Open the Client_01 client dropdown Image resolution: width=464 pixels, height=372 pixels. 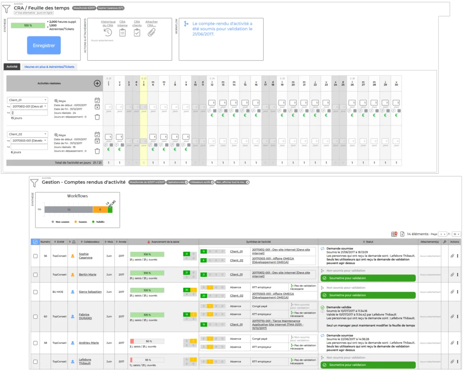[x=27, y=100]
